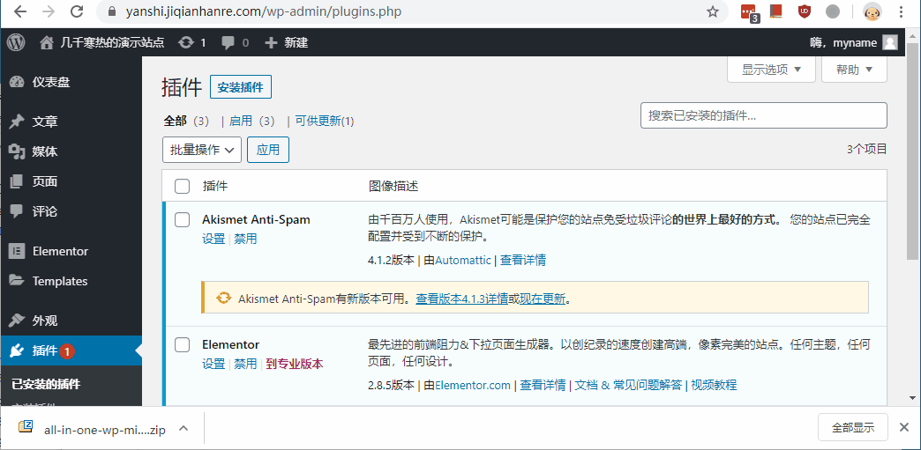The image size is (921, 450).
Task: Open the red extension with badge 3
Action: pos(749,12)
